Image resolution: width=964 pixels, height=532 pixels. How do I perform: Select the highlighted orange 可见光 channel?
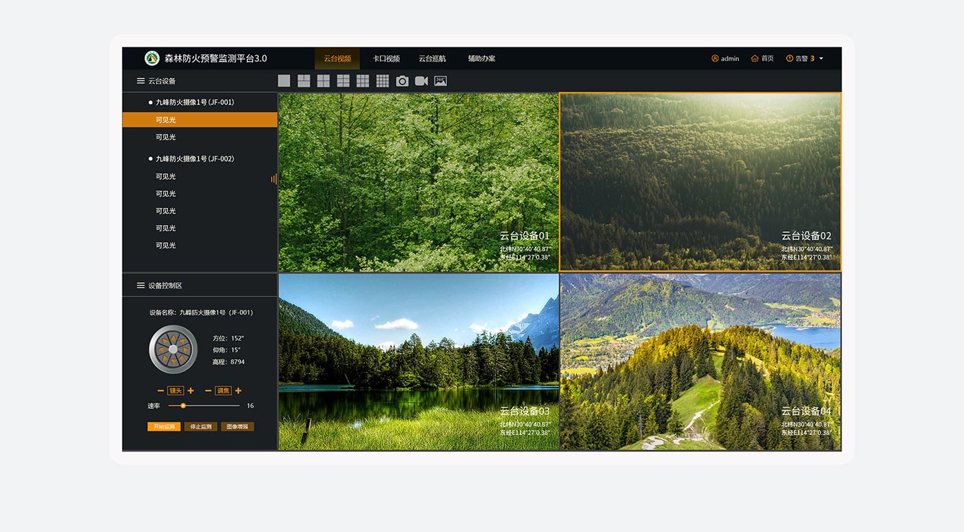(200, 120)
